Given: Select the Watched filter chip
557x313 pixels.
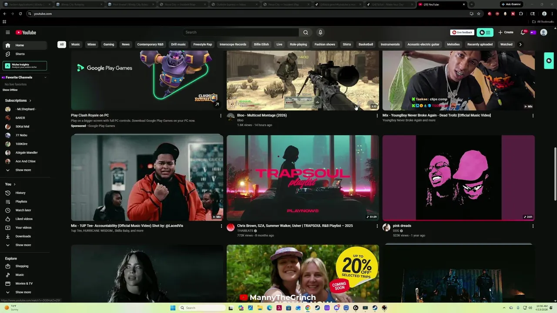Looking at the screenshot, I should pyautogui.click(x=506, y=44).
